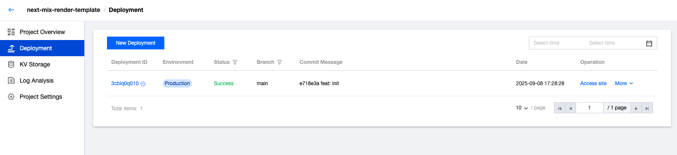This screenshot has height=155, width=677.
Task: Expand the More operations dropdown
Action: click(624, 83)
